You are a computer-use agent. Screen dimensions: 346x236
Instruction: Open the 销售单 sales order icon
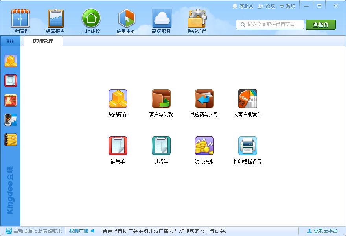(118, 146)
